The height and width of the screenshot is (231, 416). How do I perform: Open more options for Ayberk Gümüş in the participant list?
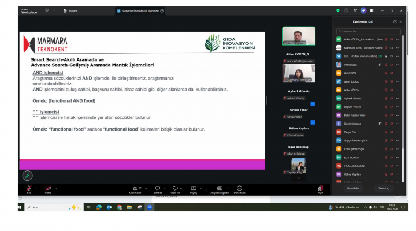click(398, 98)
